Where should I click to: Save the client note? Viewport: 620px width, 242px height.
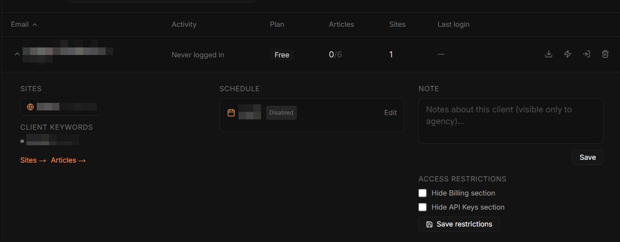coord(587,157)
